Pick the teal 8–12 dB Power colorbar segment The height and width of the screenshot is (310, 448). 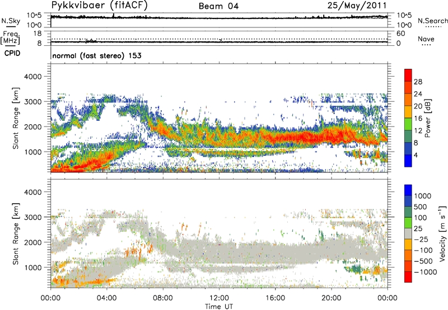(x=408, y=137)
